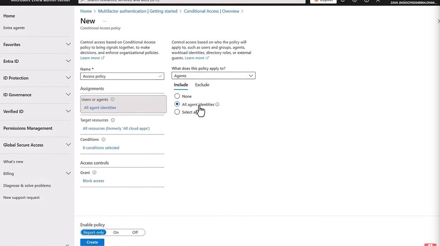The image size is (440, 246).
Task: Open Home in the left sidebar
Action: [x=9, y=16]
